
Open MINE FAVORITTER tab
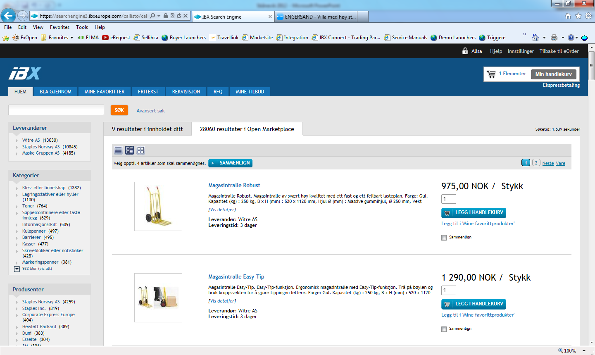pyautogui.click(x=105, y=92)
